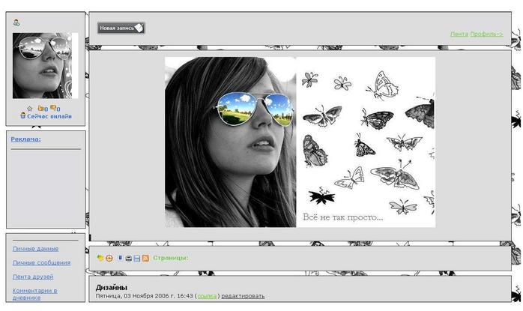Click the refresh arrows icon in toolbar
Image resolution: width=523 pixels, height=311 pixels.
[x=100, y=258]
